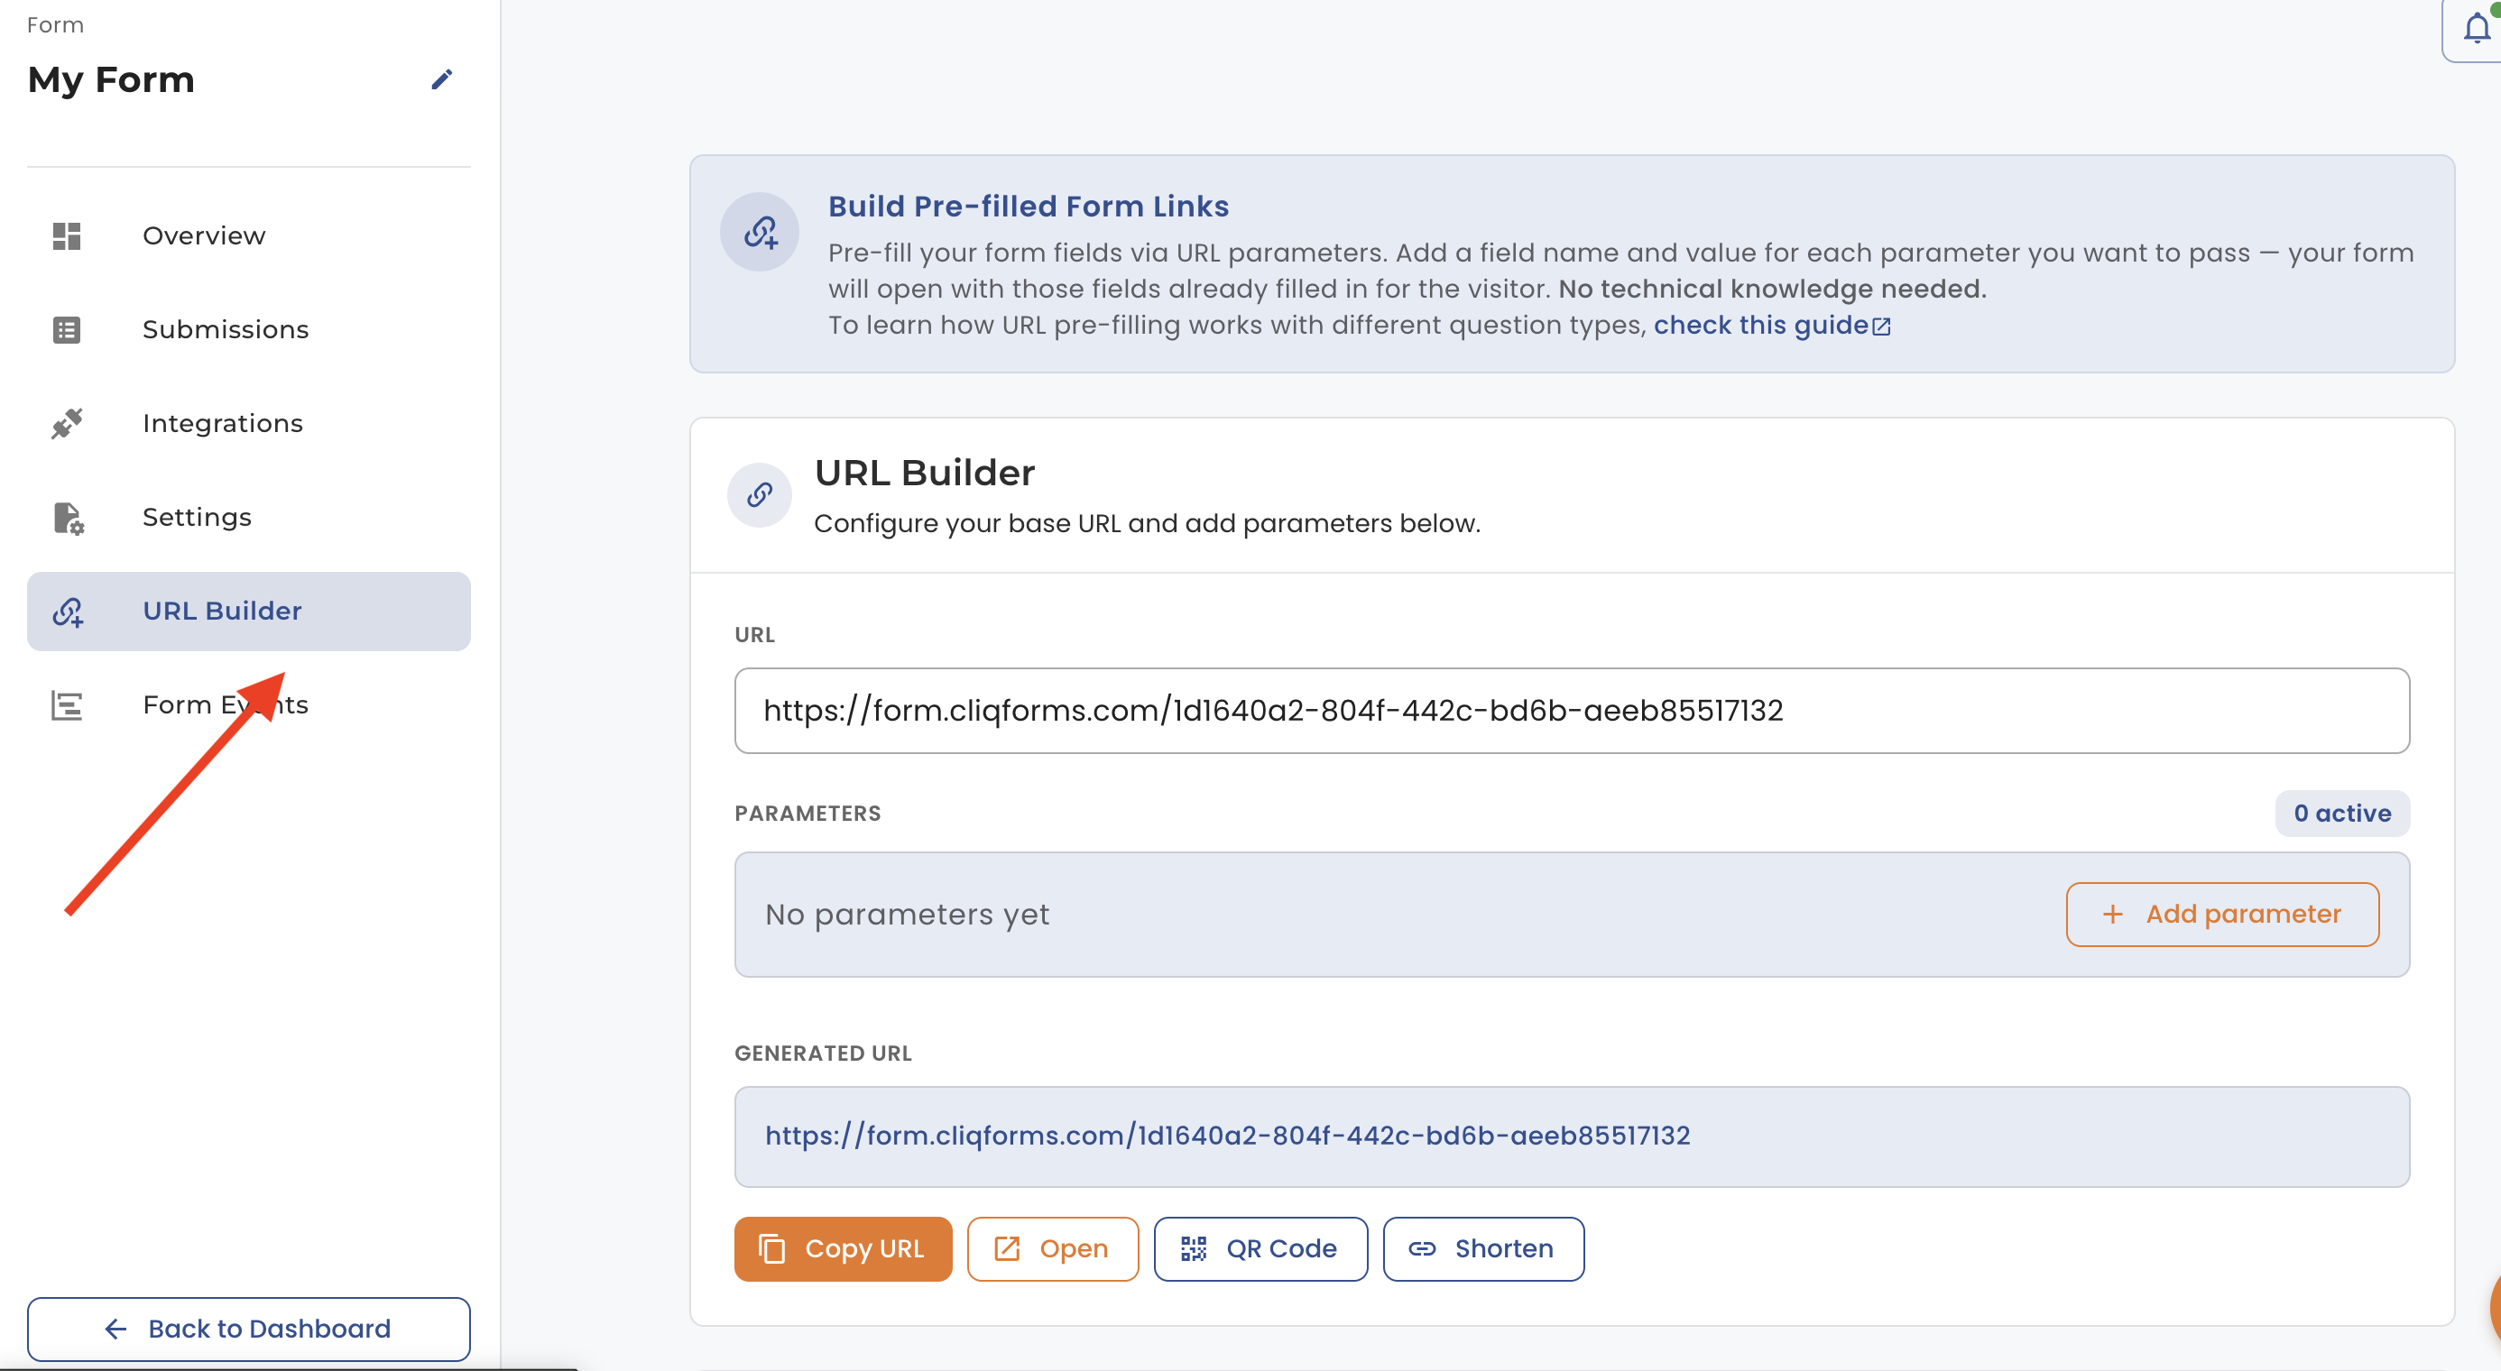Open the notifications bell
Image resolution: width=2501 pixels, height=1371 pixels.
pos(2476,29)
